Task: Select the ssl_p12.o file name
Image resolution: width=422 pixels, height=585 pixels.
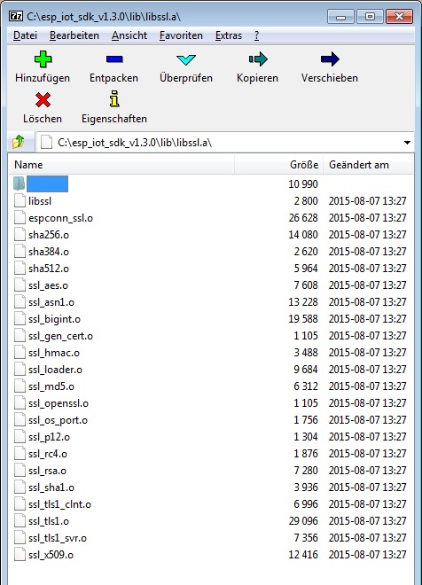Action: [x=50, y=437]
